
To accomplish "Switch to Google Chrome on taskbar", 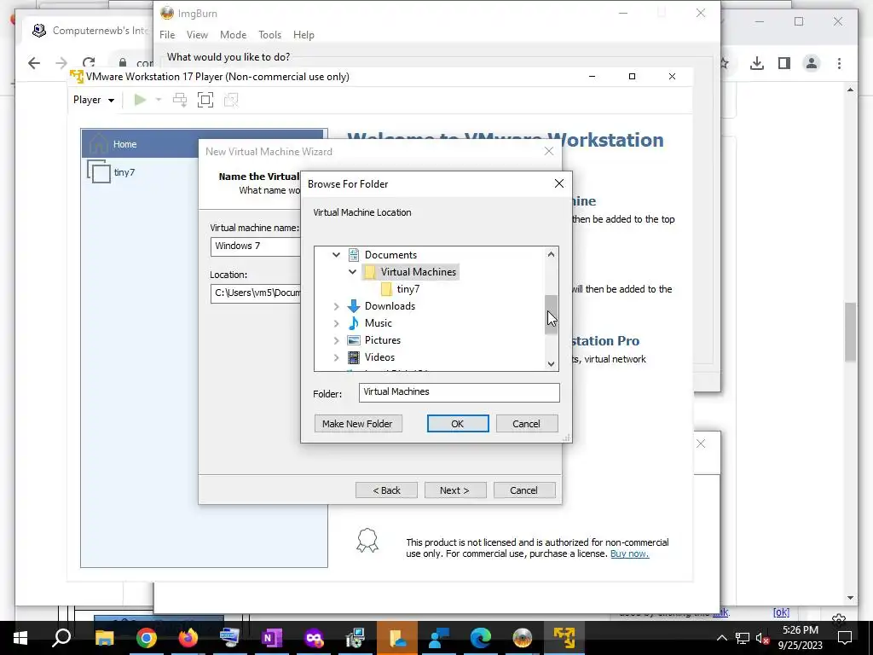I will tap(146, 638).
